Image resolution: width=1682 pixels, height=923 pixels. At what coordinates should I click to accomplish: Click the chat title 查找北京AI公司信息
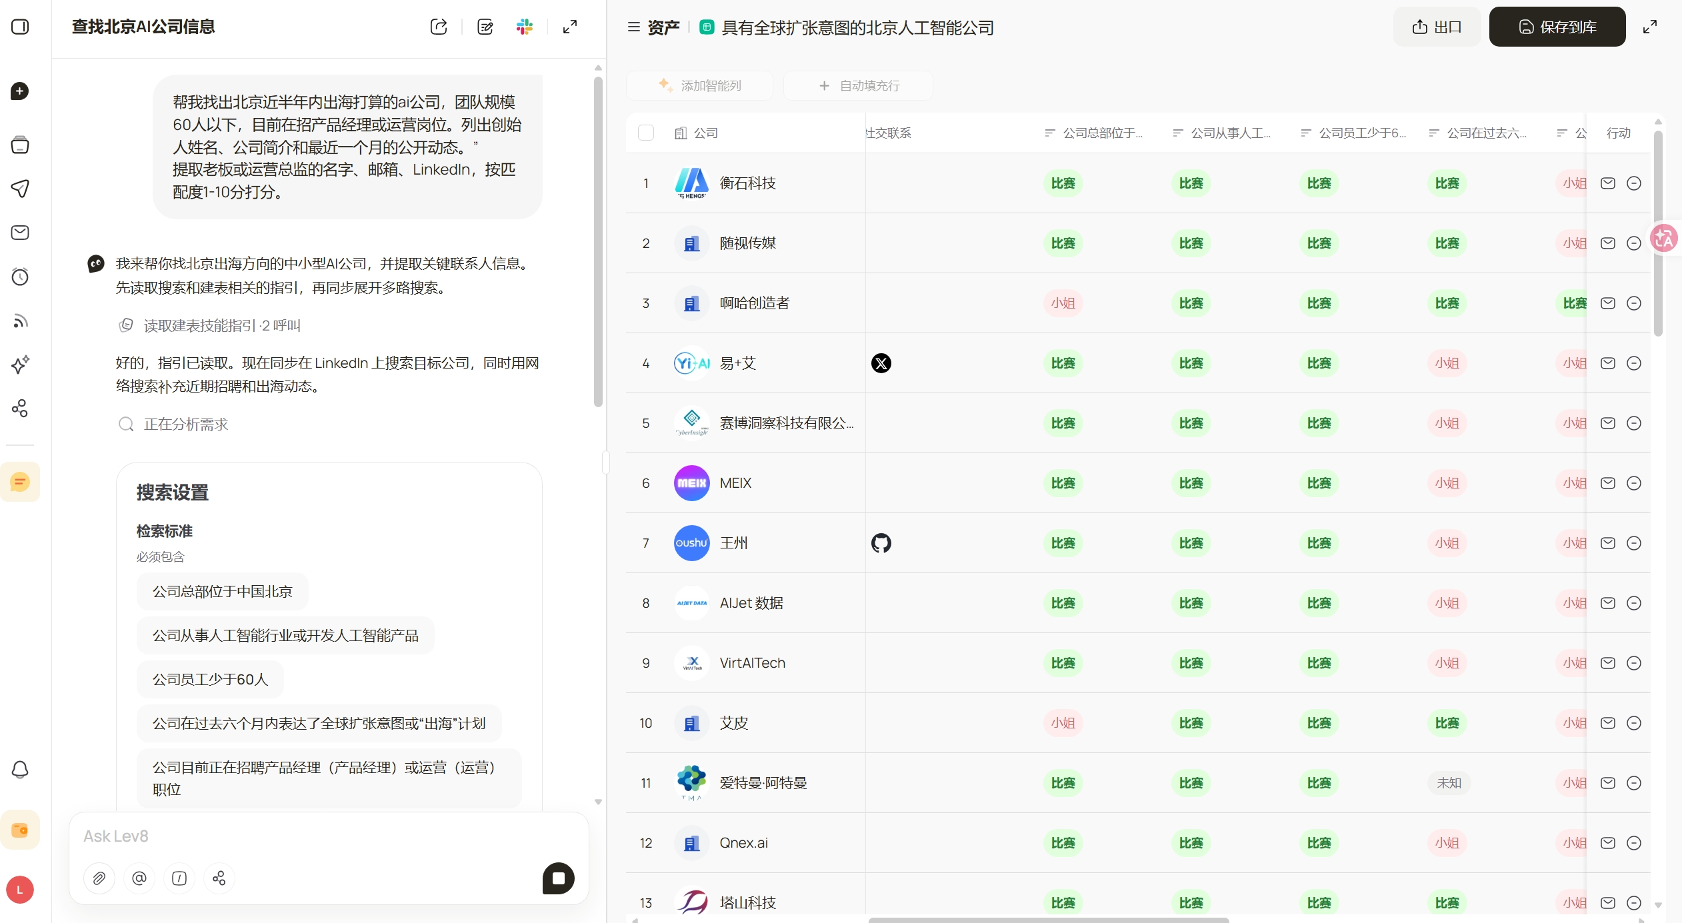tap(143, 27)
